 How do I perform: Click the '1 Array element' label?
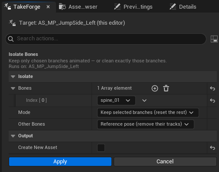(x=114, y=88)
